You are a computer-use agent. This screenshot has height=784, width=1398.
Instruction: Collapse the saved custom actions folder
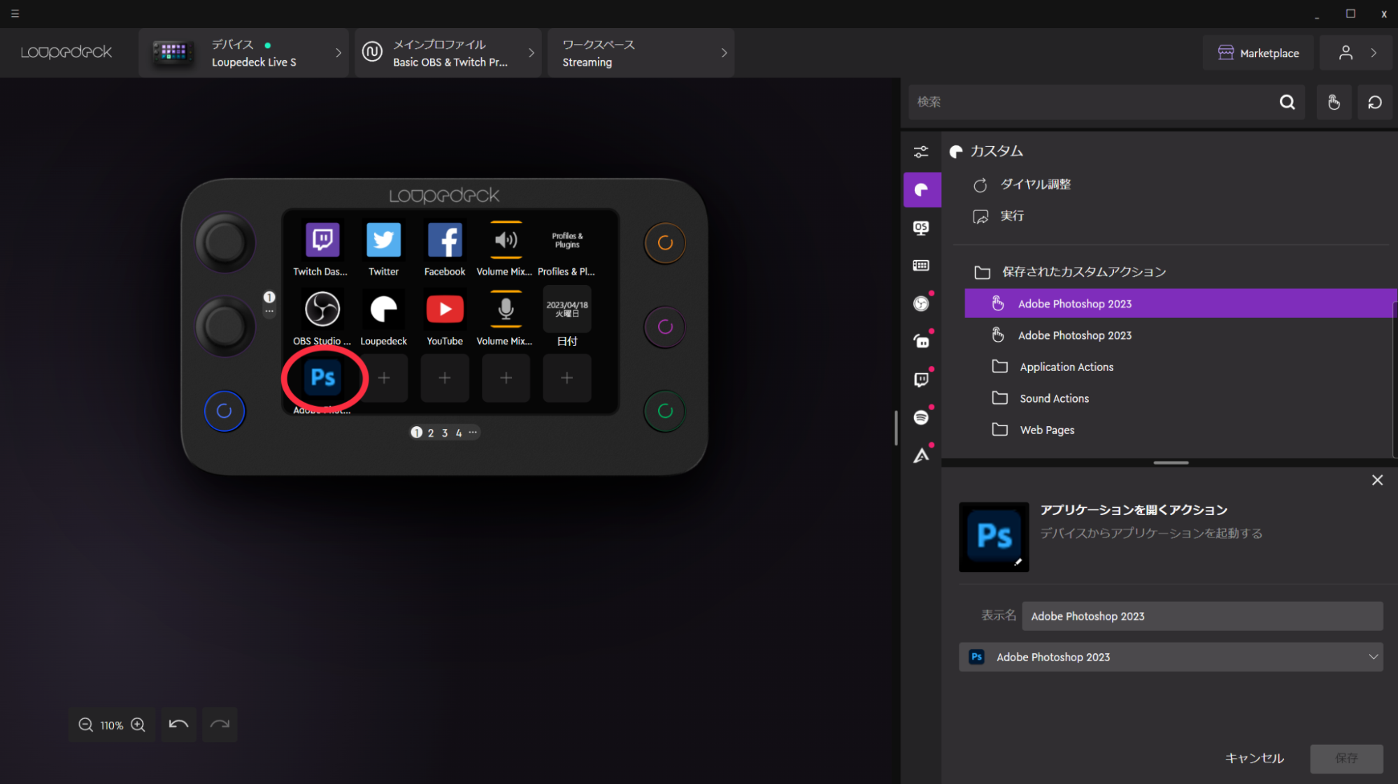point(1070,272)
